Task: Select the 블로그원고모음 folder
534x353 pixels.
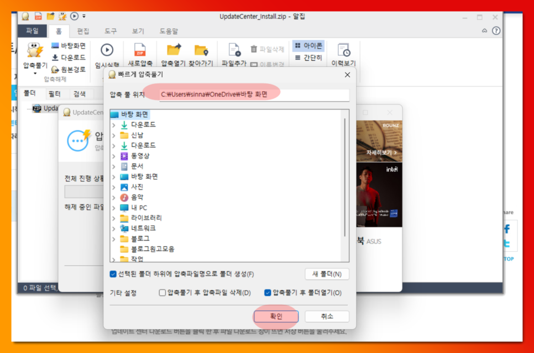Action: (147, 249)
